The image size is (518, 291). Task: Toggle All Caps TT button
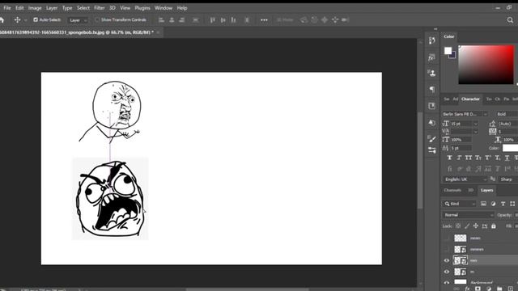click(469, 158)
